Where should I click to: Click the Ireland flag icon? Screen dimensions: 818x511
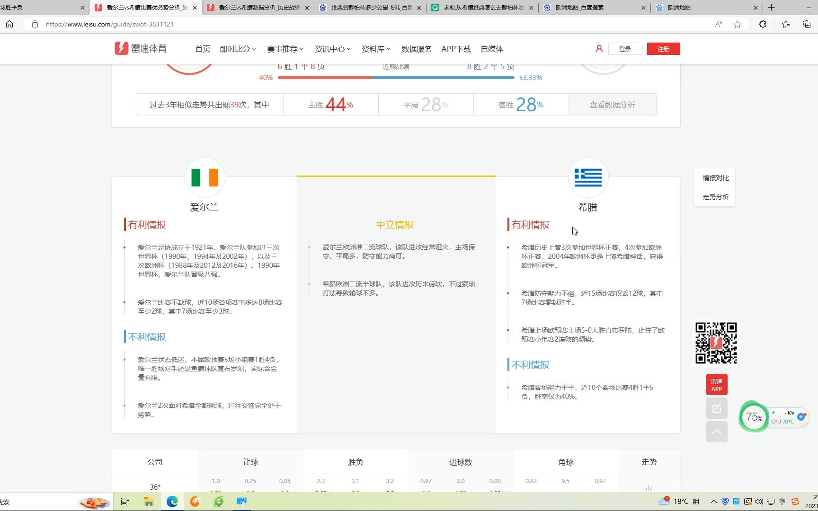click(x=204, y=177)
